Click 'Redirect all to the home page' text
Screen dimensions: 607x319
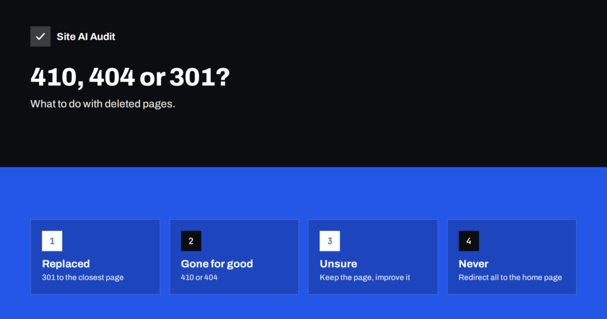510,277
